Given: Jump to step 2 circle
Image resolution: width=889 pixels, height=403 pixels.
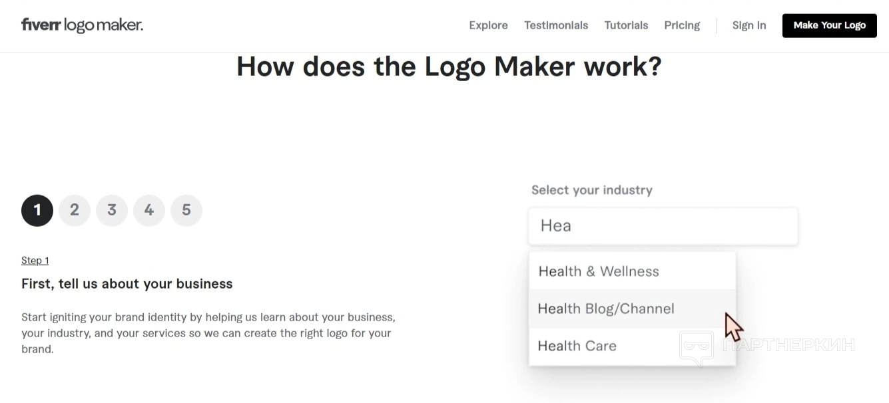Looking at the screenshot, I should pyautogui.click(x=75, y=210).
